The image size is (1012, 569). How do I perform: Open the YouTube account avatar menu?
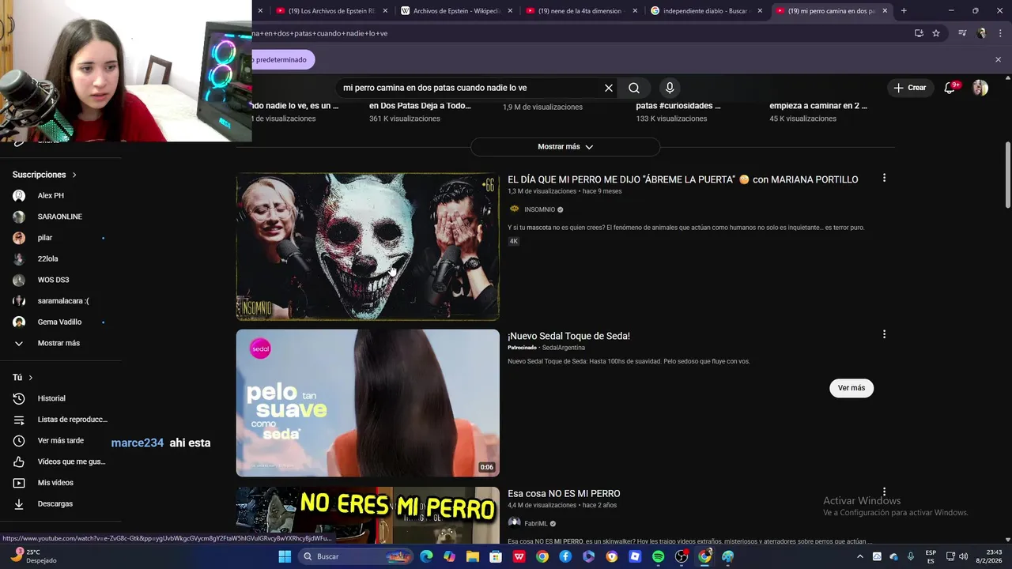click(980, 88)
